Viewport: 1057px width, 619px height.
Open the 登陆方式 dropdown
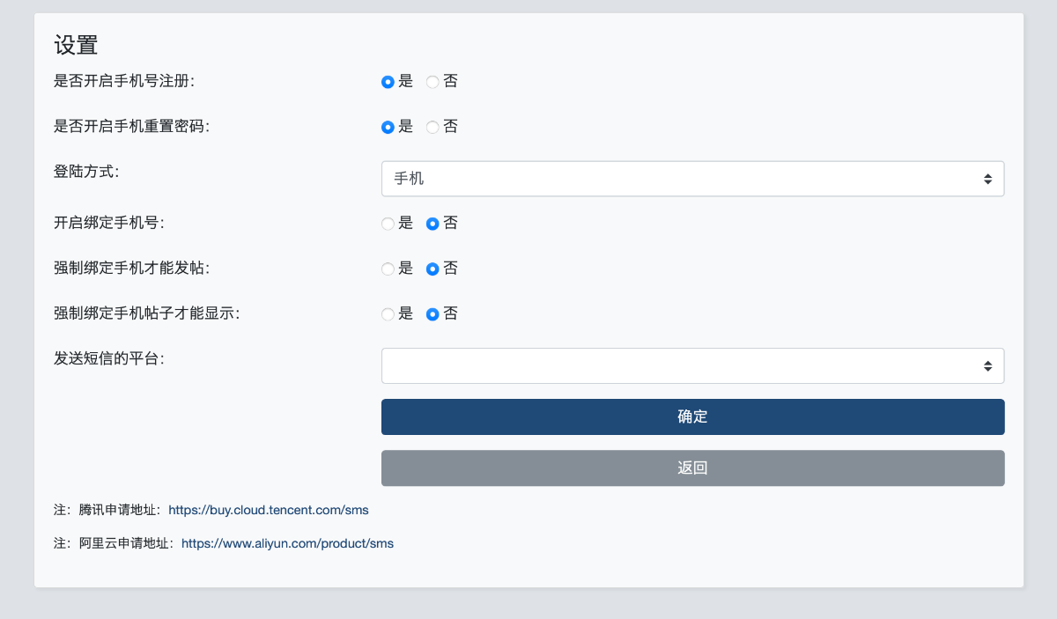pos(692,179)
